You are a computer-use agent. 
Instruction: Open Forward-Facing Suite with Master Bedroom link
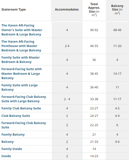tap(22, 73)
